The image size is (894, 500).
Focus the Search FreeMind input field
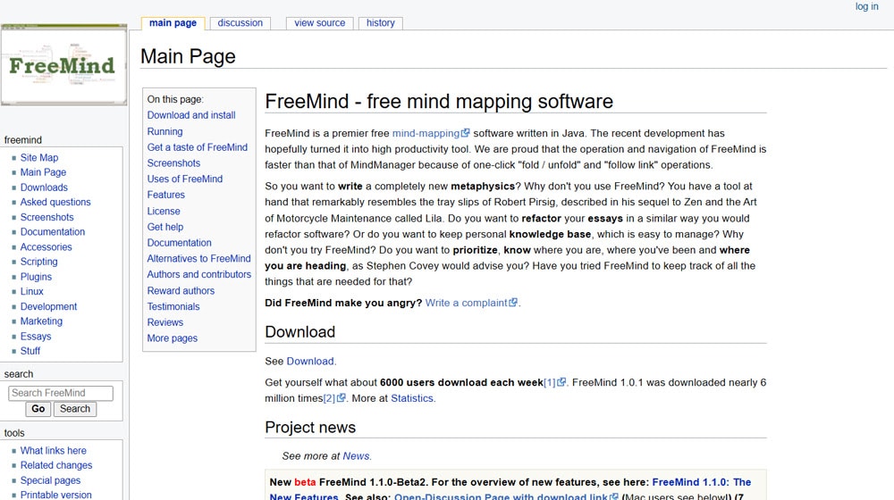point(61,393)
